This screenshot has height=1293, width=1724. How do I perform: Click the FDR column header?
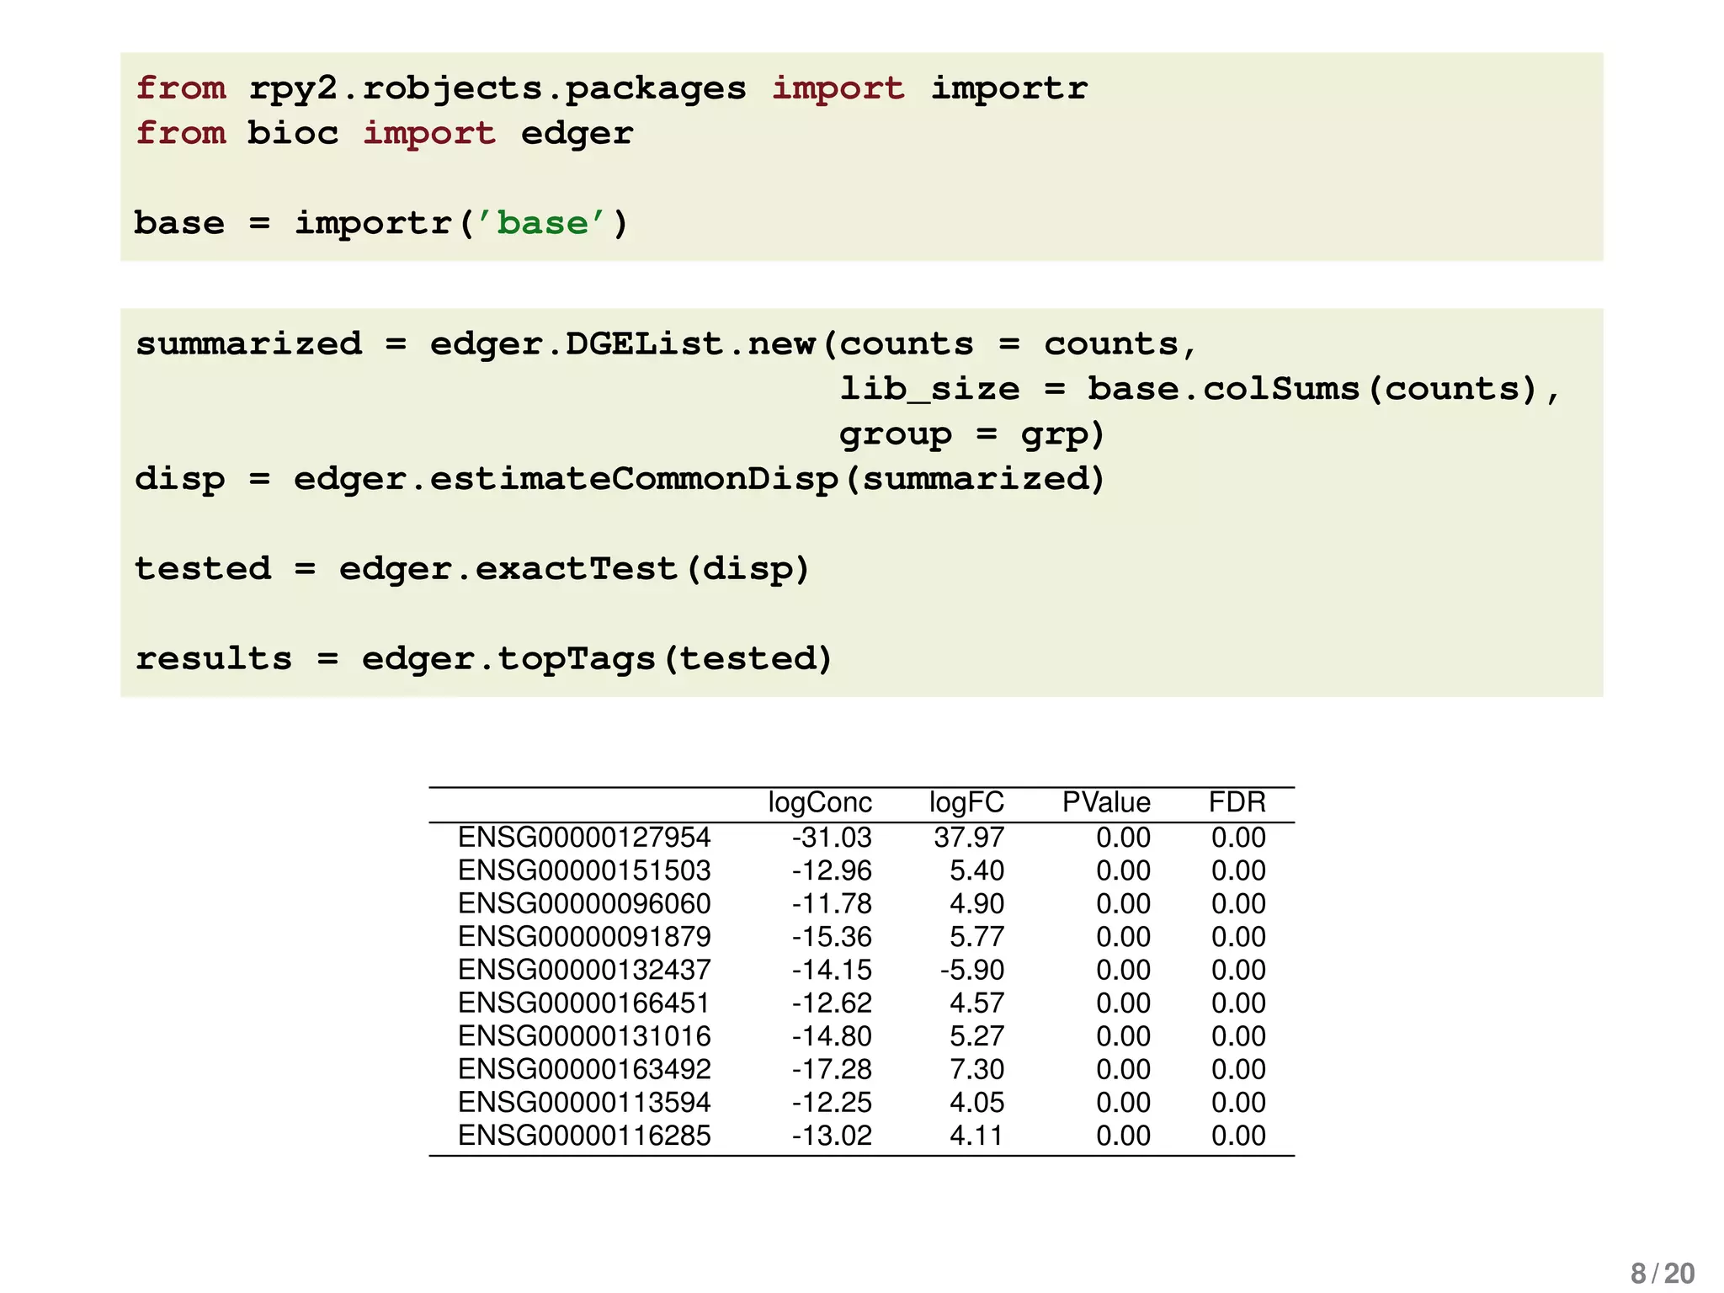(1237, 802)
